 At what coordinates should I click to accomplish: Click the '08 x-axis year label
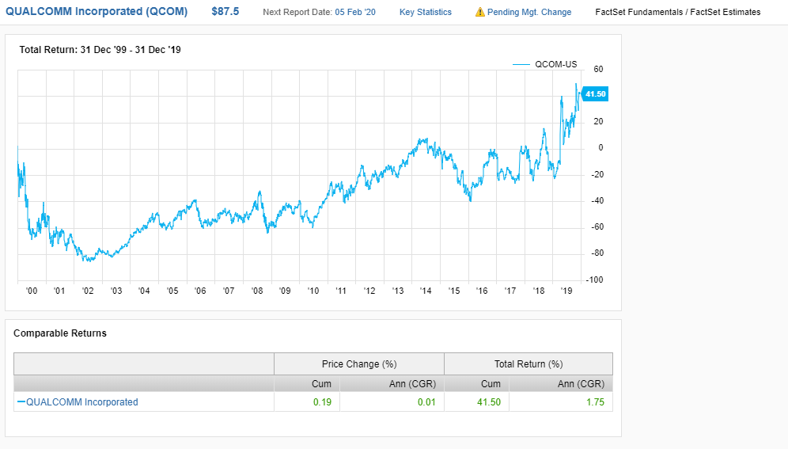point(257,291)
